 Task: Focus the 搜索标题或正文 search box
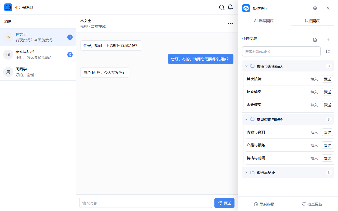281,51
